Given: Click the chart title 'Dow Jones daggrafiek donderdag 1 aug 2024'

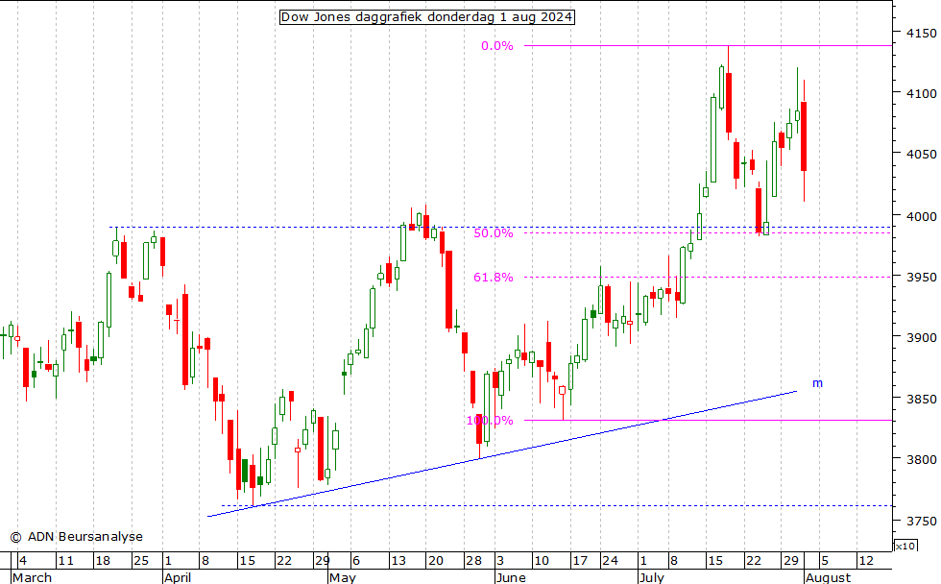Looking at the screenshot, I should pyautogui.click(x=426, y=16).
